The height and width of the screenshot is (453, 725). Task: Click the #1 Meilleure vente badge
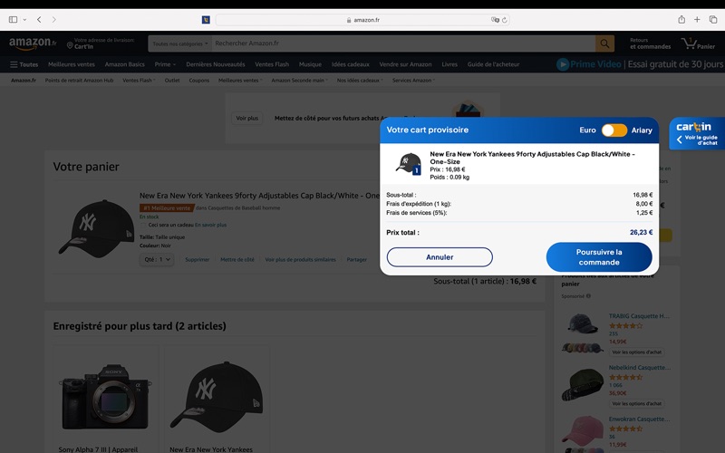click(x=167, y=208)
